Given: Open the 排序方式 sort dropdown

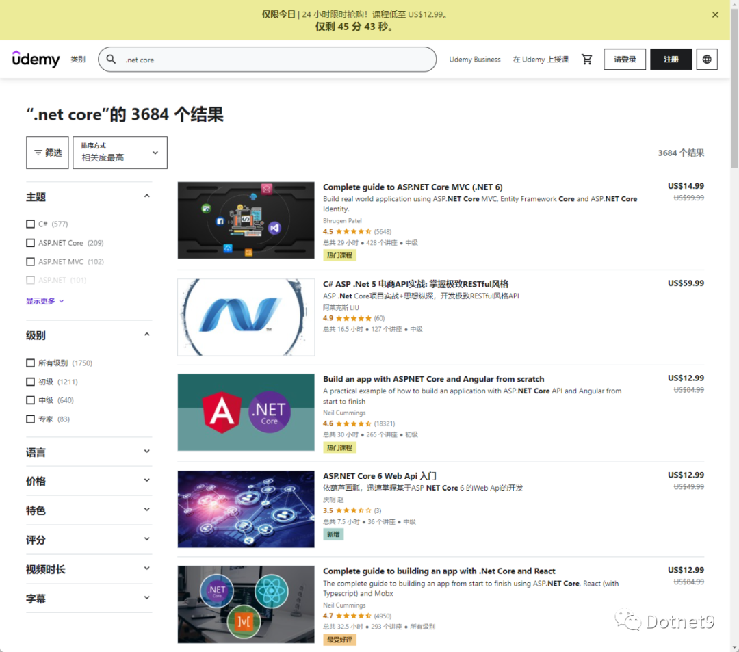Looking at the screenshot, I should 120,153.
